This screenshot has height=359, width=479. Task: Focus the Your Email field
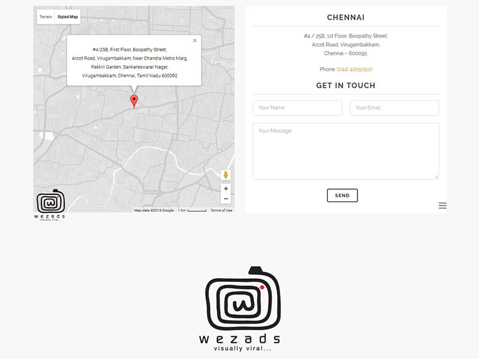tap(394, 108)
